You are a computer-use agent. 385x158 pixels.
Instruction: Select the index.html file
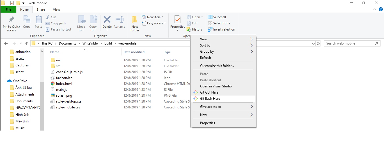(x=64, y=84)
